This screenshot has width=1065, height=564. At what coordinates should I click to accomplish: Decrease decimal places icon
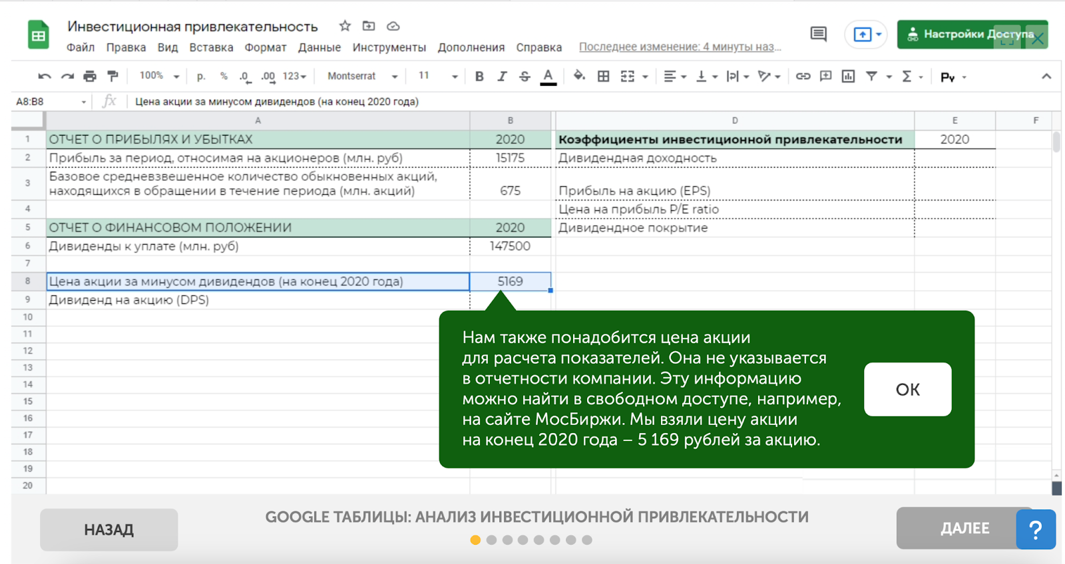pyautogui.click(x=245, y=76)
